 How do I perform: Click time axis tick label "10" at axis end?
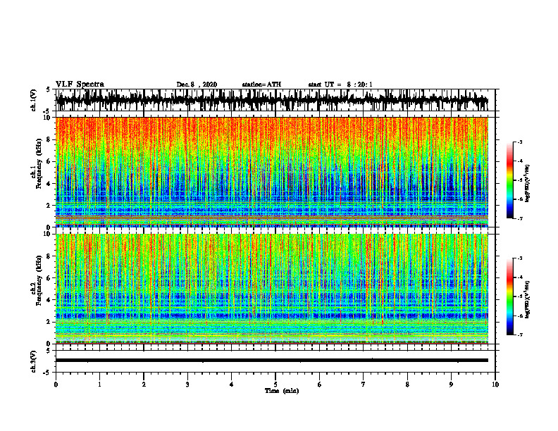pos(495,385)
